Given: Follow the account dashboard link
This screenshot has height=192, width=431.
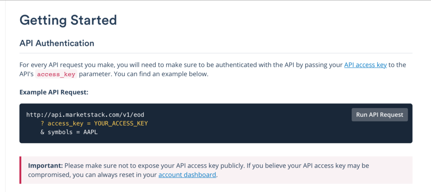Looking at the screenshot, I should (187, 174).
